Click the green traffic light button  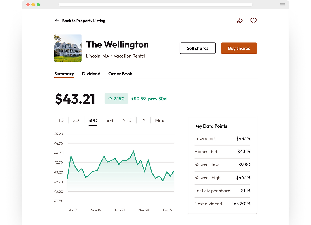(x=39, y=5)
